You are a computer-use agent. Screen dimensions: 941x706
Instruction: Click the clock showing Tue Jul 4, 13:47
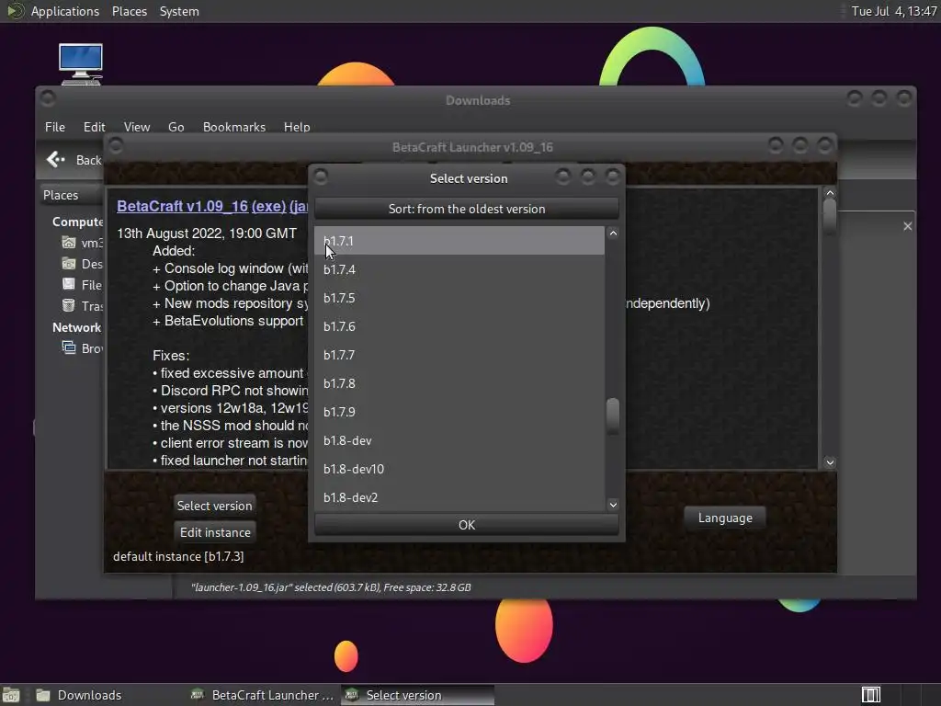click(893, 11)
